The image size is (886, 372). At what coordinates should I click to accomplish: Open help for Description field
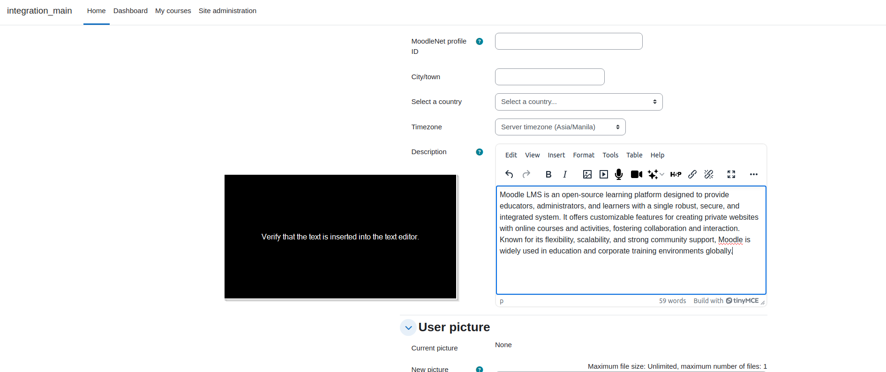click(x=479, y=152)
